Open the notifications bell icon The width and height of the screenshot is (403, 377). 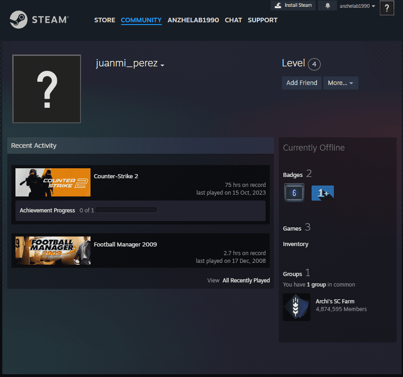pyautogui.click(x=327, y=5)
